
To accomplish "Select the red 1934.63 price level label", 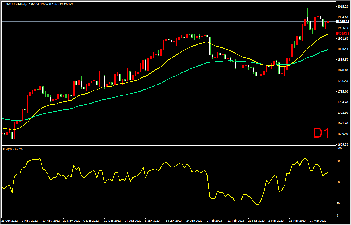I will (x=343, y=34).
